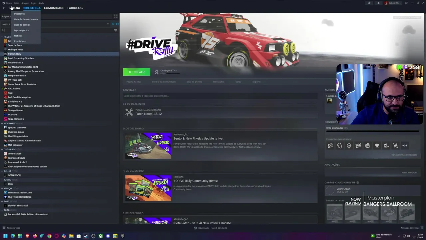Go back with the left arrow
This screenshot has height=240, width=426.
click(x=4, y=8)
